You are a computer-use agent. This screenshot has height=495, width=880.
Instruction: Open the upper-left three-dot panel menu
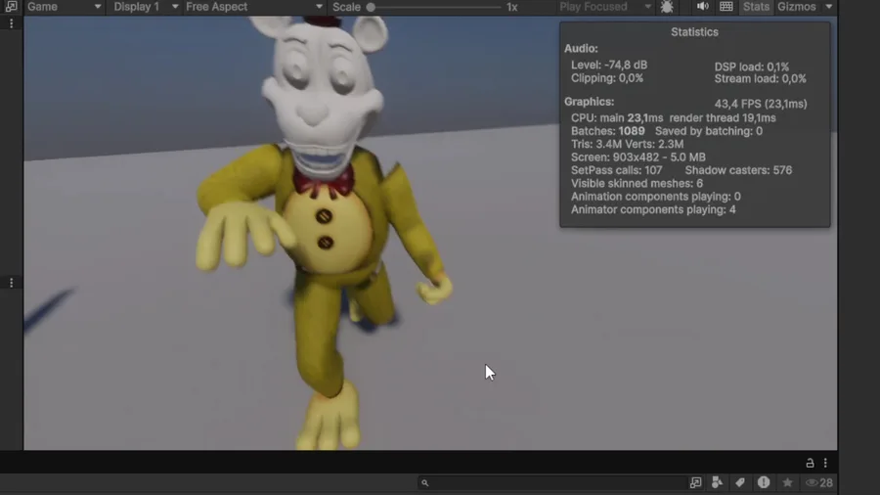(11, 23)
